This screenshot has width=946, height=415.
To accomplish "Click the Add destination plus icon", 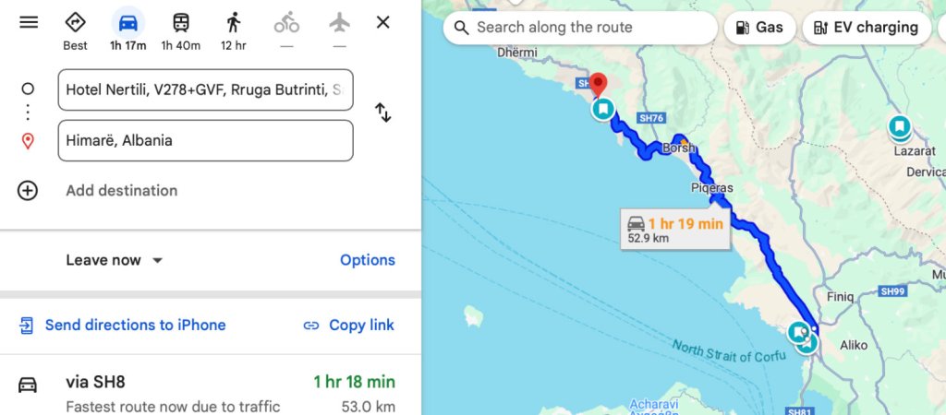I will click(28, 191).
